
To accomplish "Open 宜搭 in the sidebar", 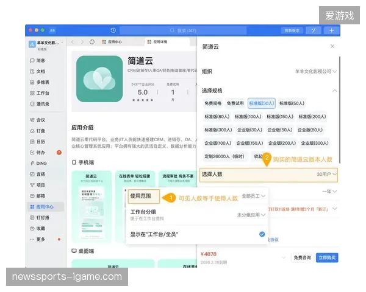I will [x=38, y=174].
